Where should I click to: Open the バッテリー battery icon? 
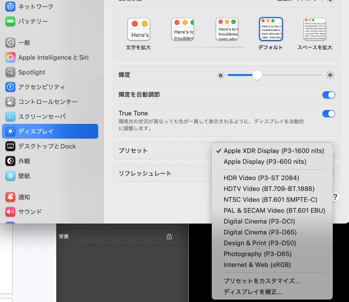pyautogui.click(x=10, y=21)
